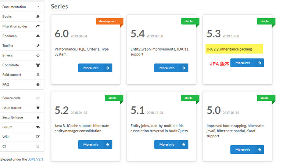Click the bug icon beside Issue tracker
Image resolution: width=294 pixels, height=168 pixels.
pos(38,107)
